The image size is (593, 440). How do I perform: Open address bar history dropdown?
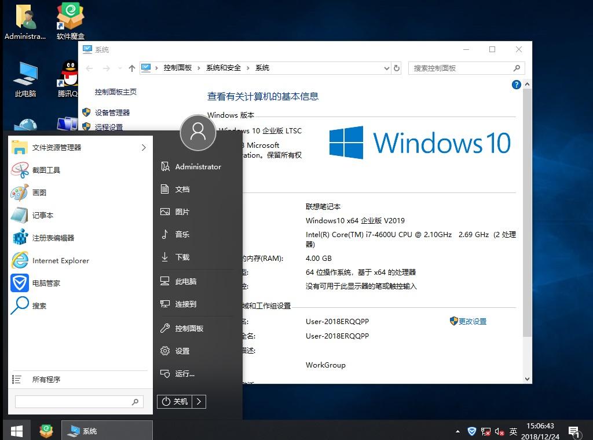pyautogui.click(x=387, y=68)
